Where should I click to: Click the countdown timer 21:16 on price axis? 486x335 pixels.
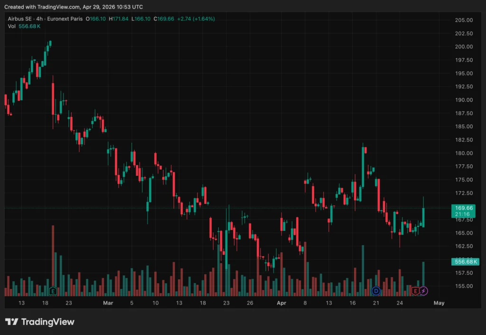coord(464,214)
